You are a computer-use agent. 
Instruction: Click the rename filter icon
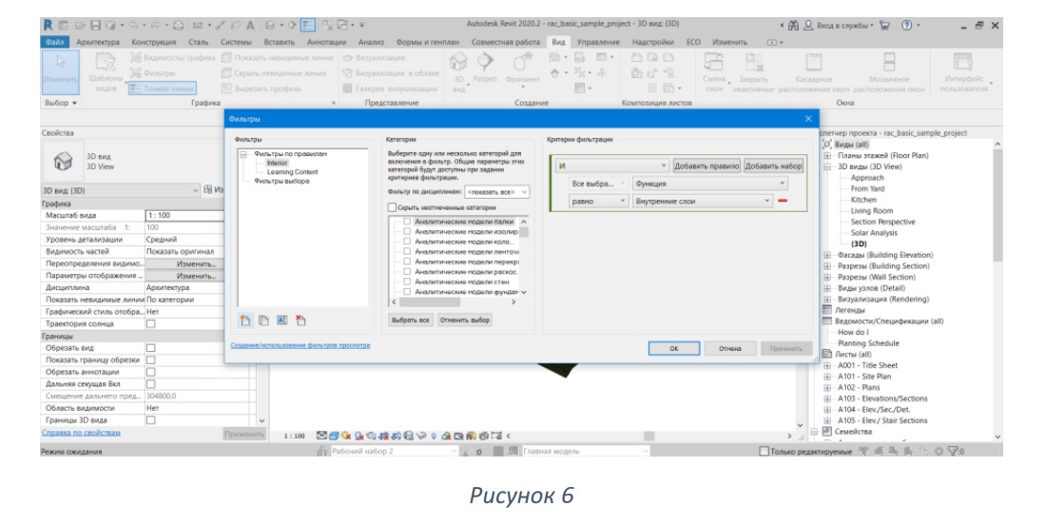pyautogui.click(x=281, y=321)
